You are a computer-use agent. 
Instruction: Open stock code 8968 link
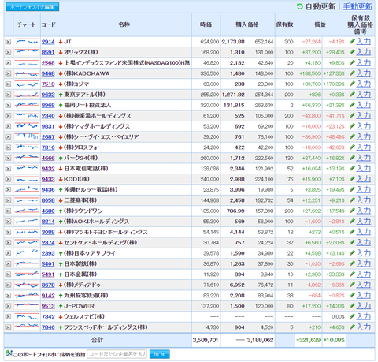tap(48, 105)
